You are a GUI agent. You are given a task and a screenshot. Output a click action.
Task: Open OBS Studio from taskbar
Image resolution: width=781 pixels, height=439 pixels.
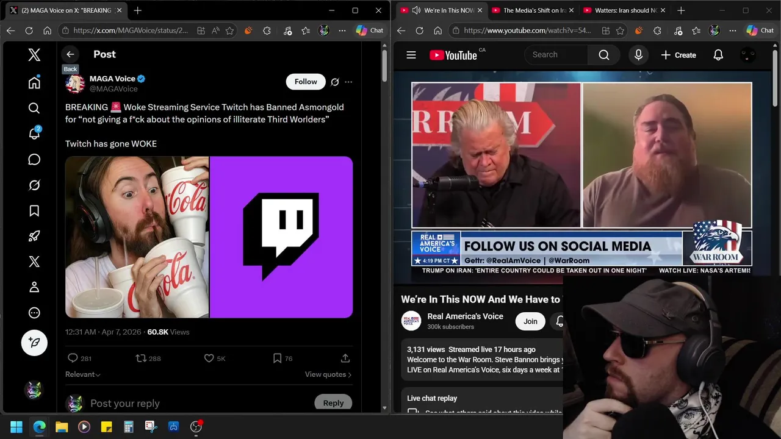(196, 427)
